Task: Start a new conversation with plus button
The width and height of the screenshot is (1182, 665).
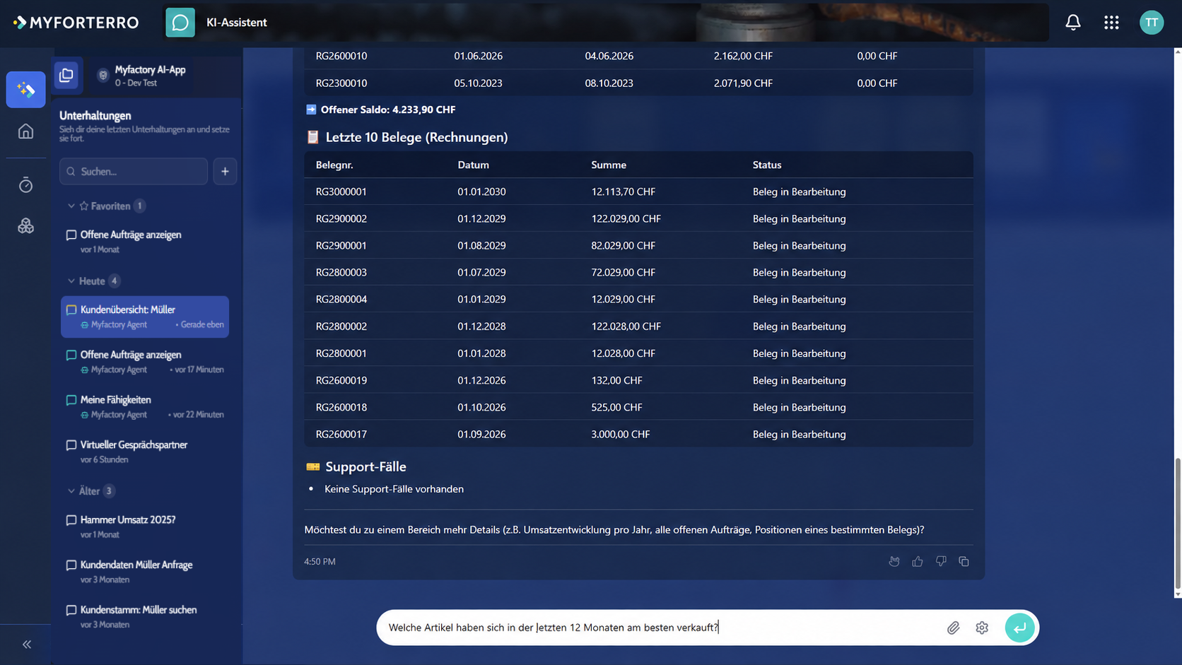Action: pyautogui.click(x=225, y=172)
